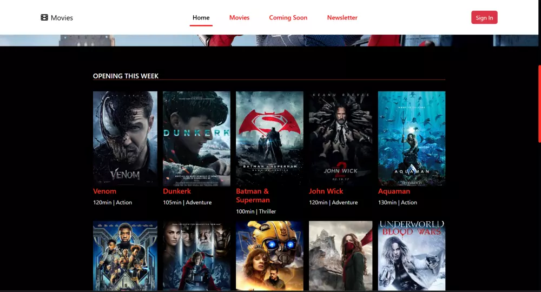Select the Black Panther poster
The image size is (541, 292).
[126, 256]
